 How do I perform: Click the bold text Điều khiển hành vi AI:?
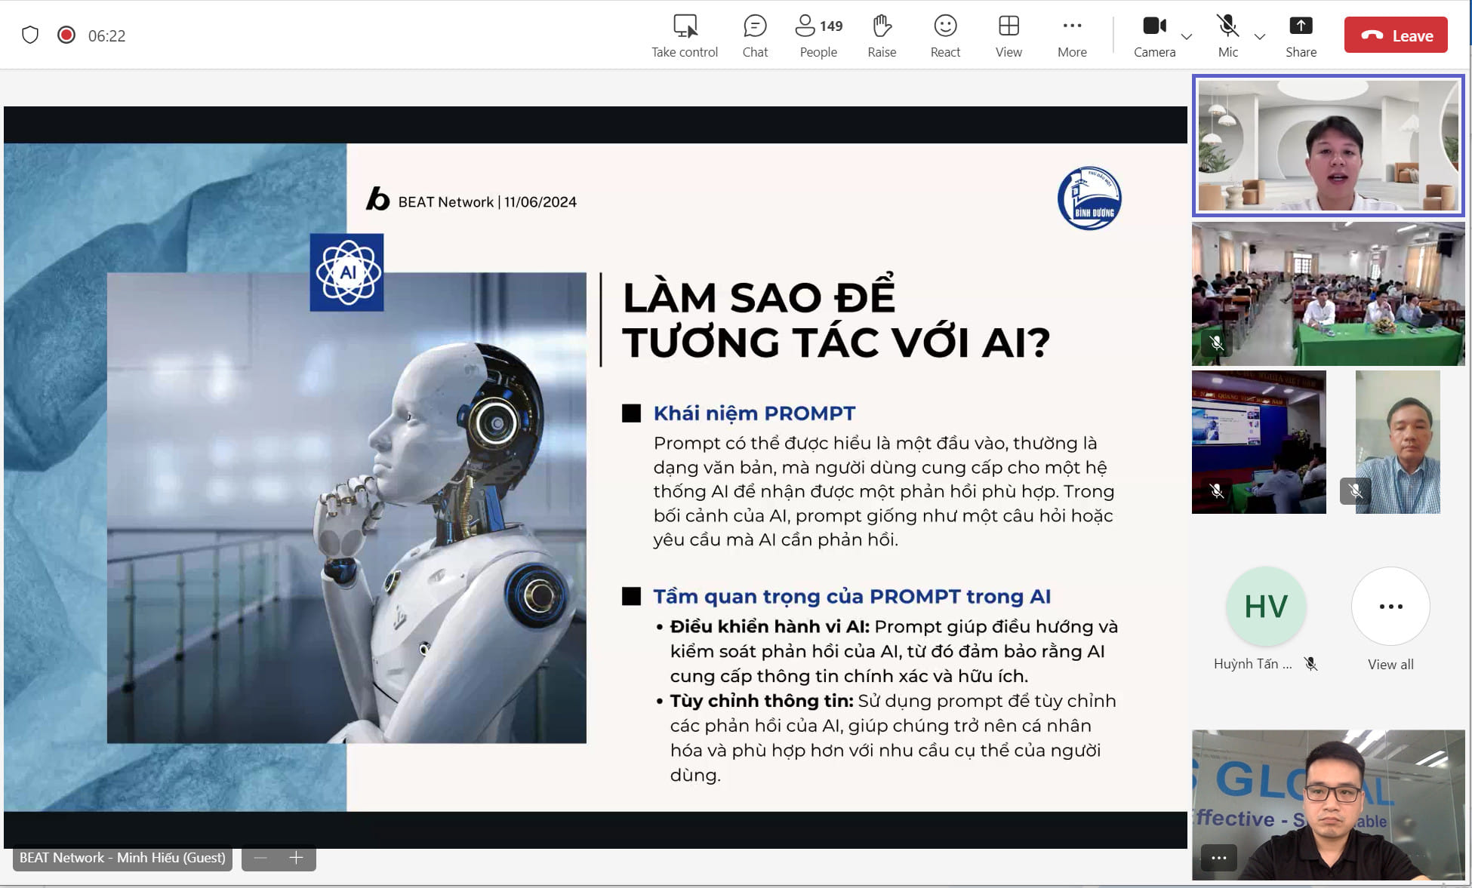coord(770,627)
